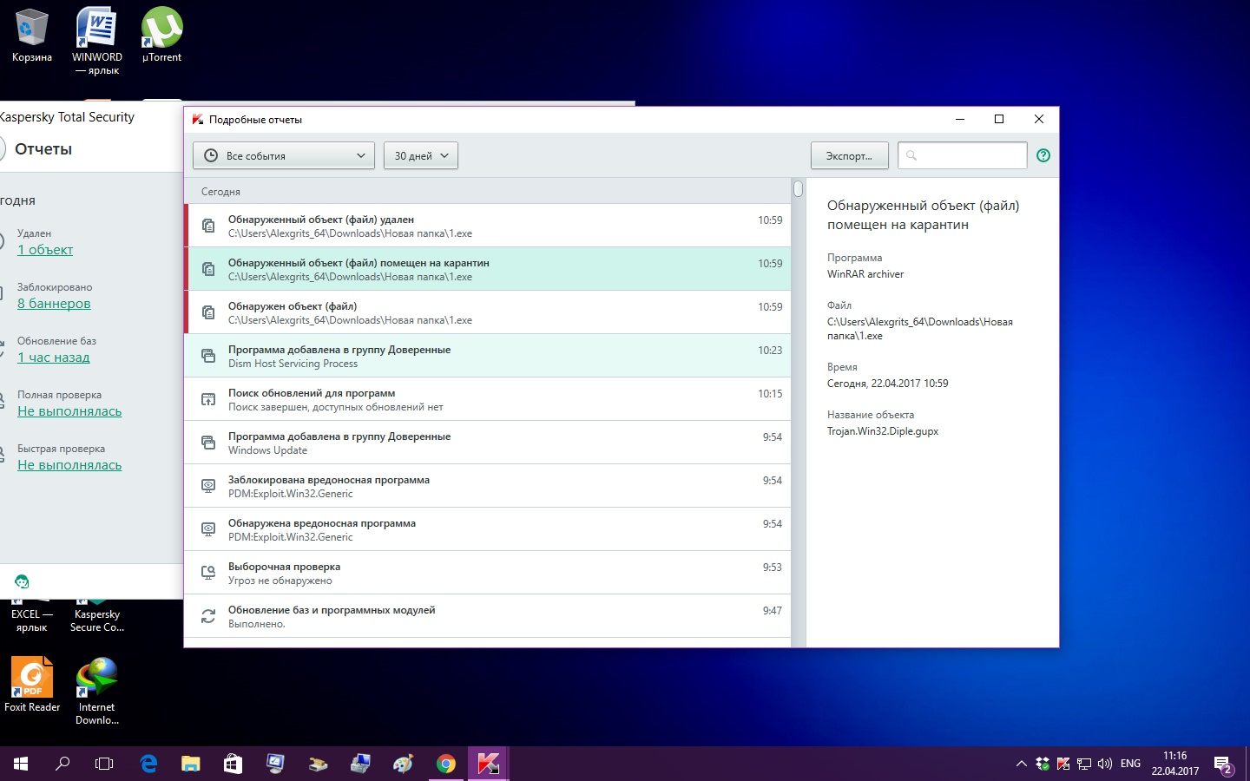Launch Microsoft Edge from the taskbar
The width and height of the screenshot is (1250, 781).
[148, 764]
